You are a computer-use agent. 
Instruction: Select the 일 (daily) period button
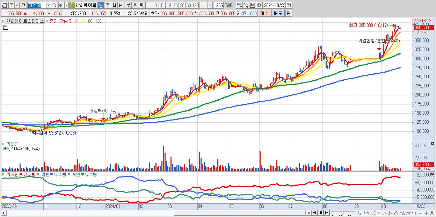tap(101, 5)
